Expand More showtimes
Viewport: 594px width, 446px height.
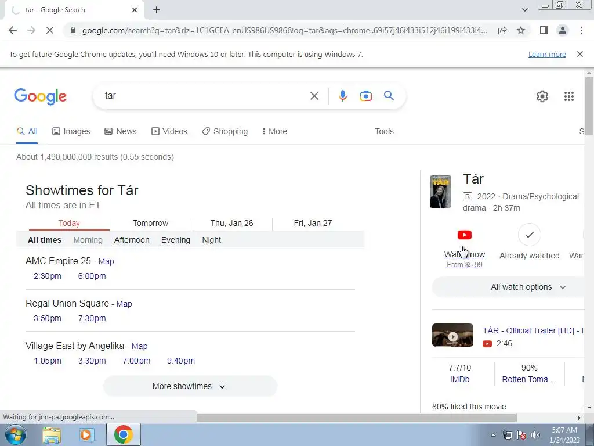190,386
